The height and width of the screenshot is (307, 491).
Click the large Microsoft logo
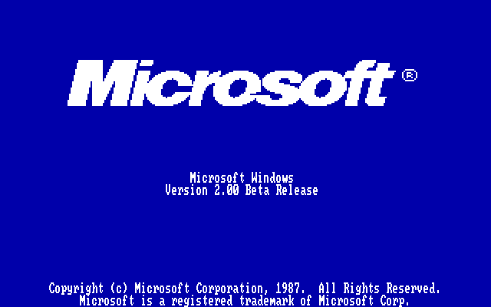(231, 83)
